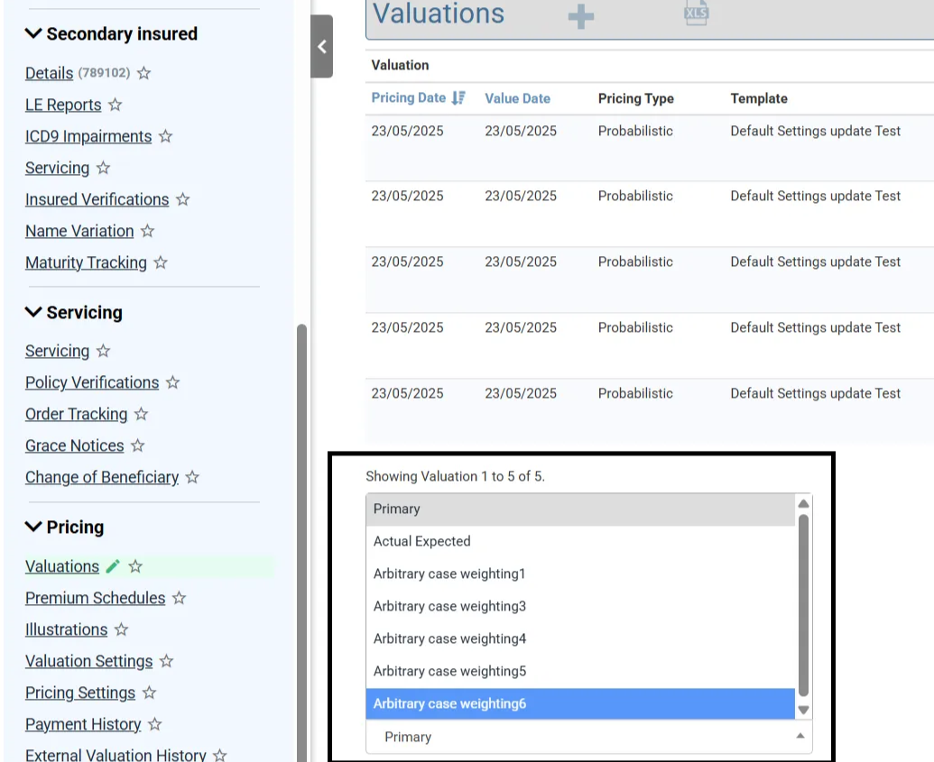The image size is (934, 762).
Task: Favorite the Premium Schedules star
Action: (179, 598)
